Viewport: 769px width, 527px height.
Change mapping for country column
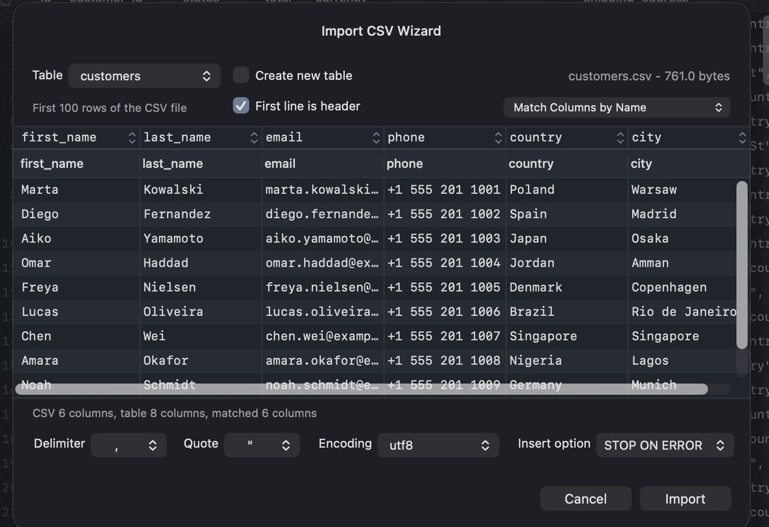[x=567, y=137]
